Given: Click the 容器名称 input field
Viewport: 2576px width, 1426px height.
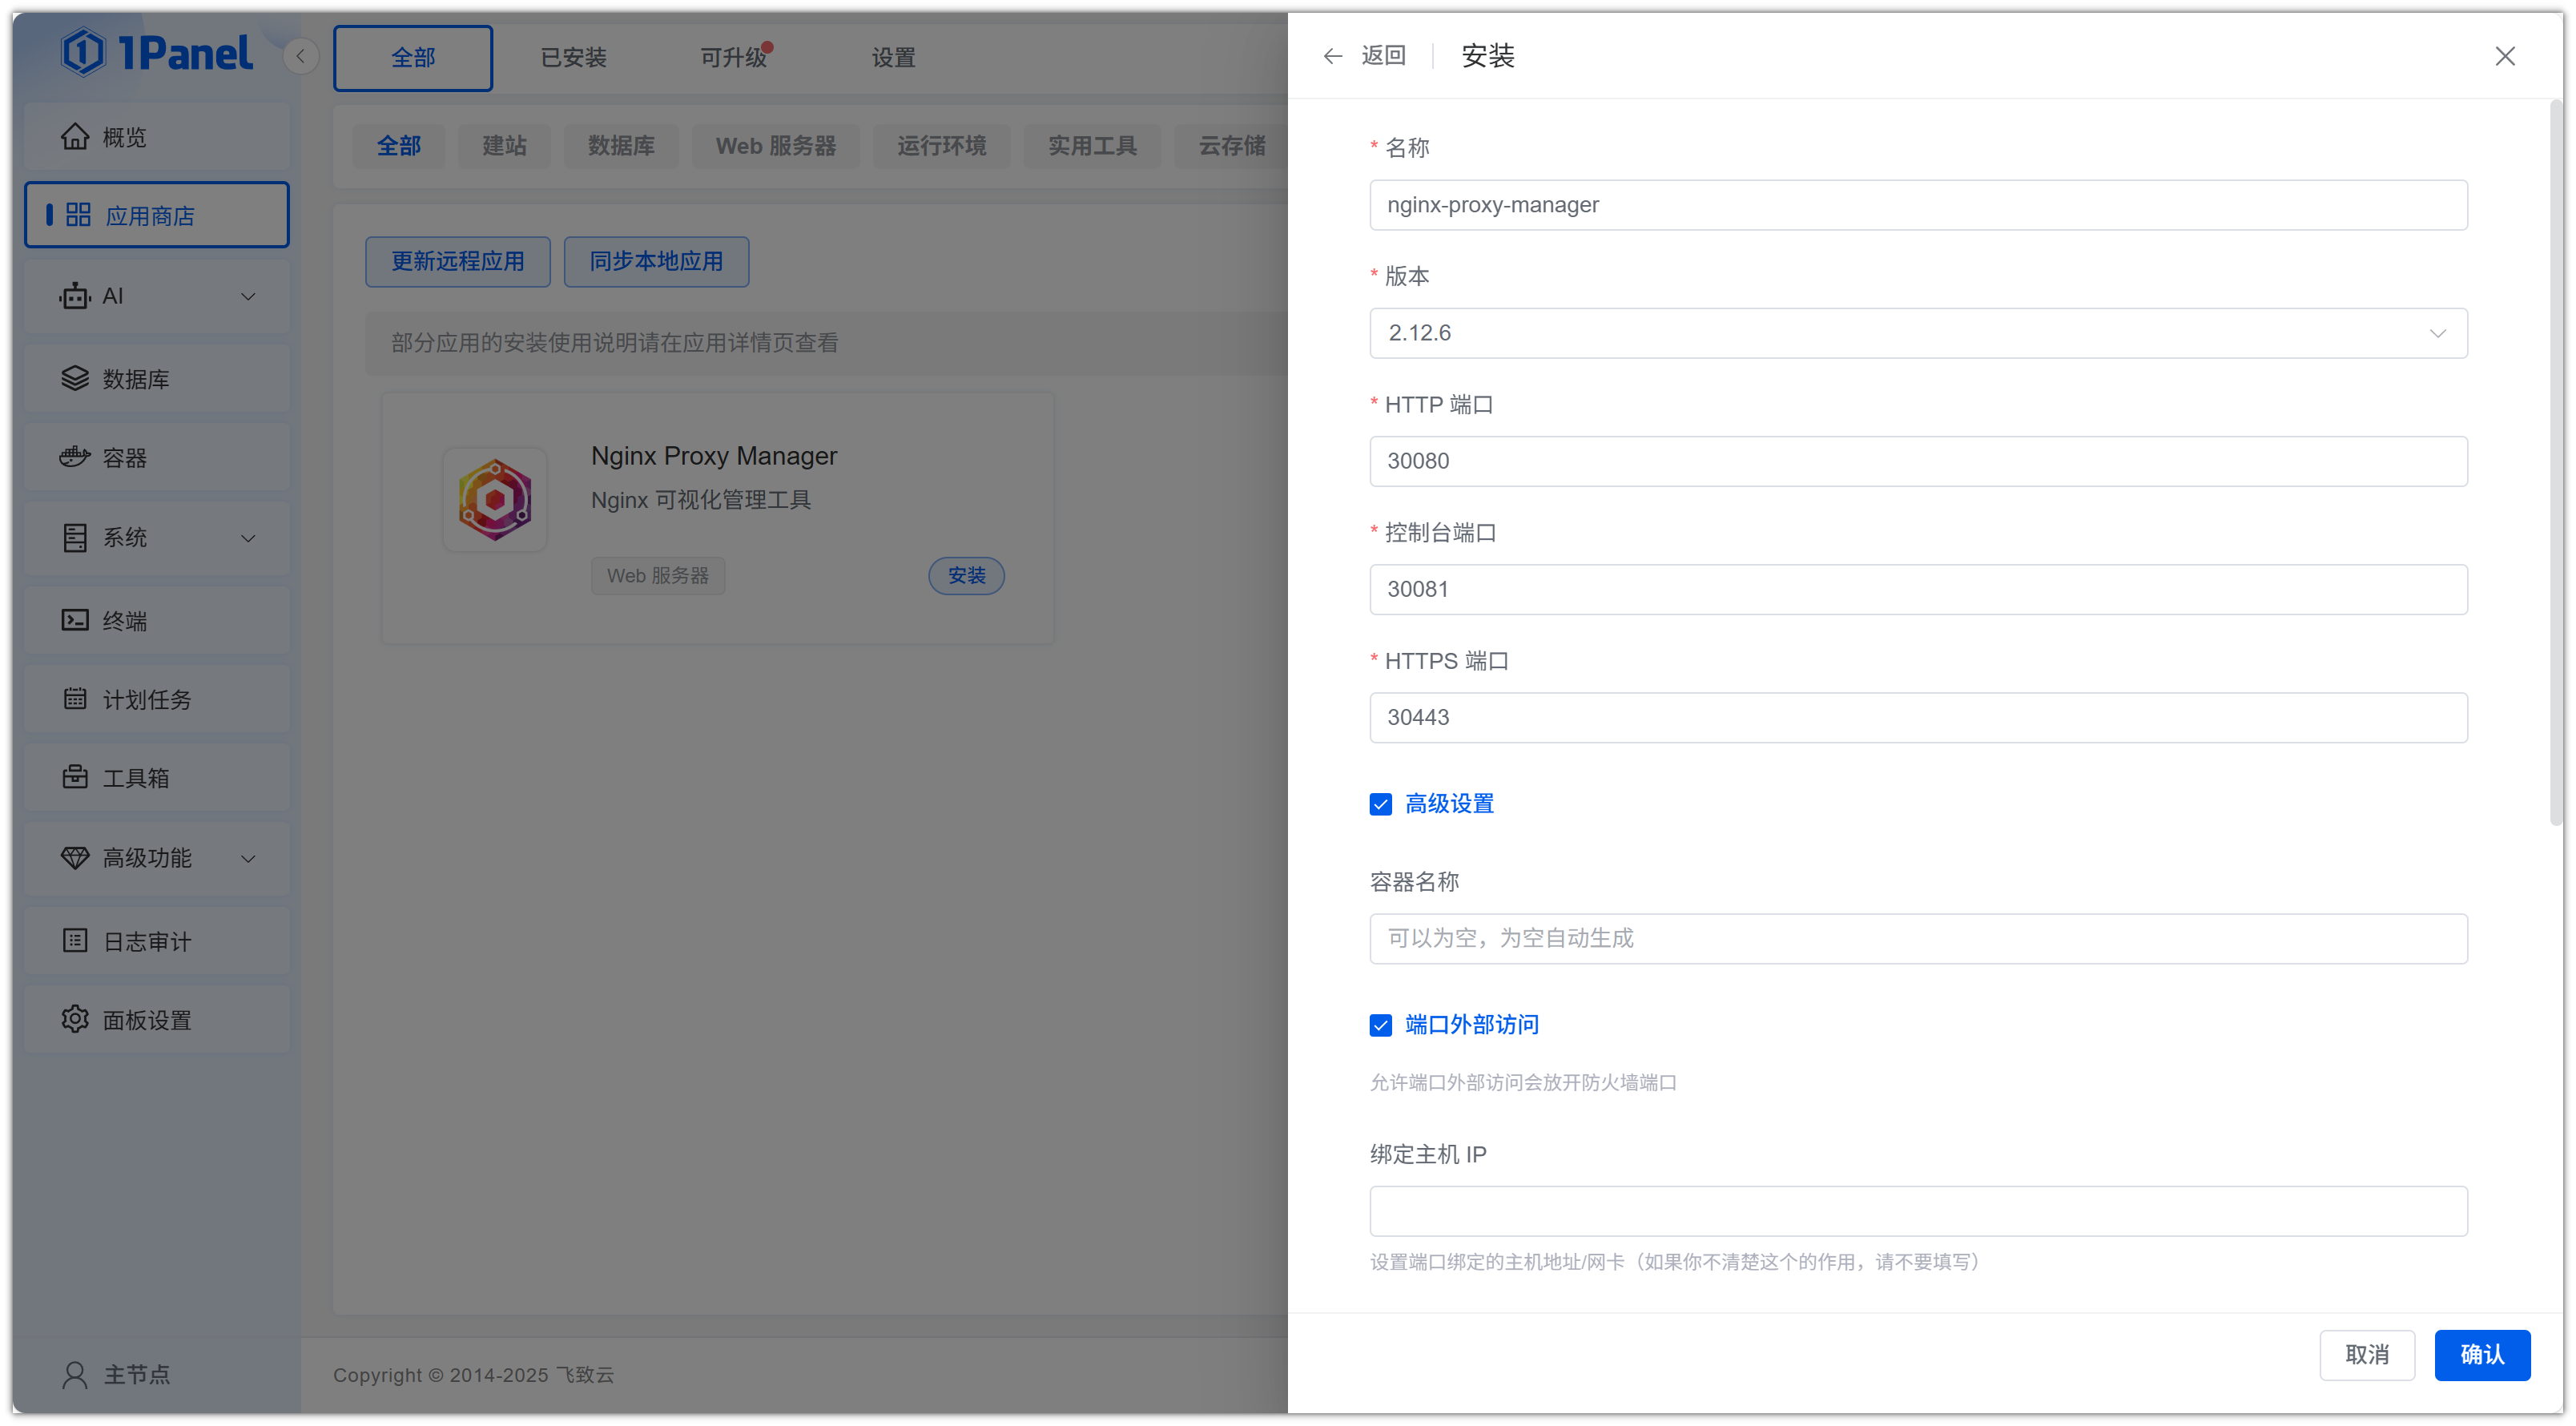Looking at the screenshot, I should coord(1917,938).
